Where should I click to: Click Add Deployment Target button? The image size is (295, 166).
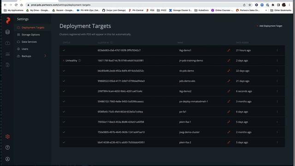269,26
